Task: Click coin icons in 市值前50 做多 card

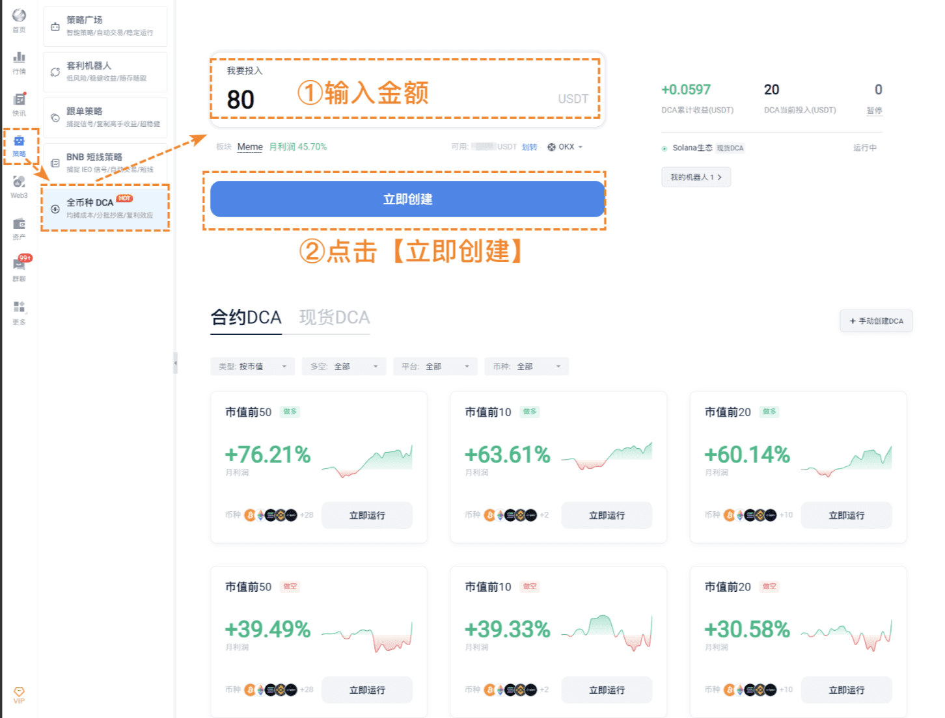Action: (x=271, y=515)
